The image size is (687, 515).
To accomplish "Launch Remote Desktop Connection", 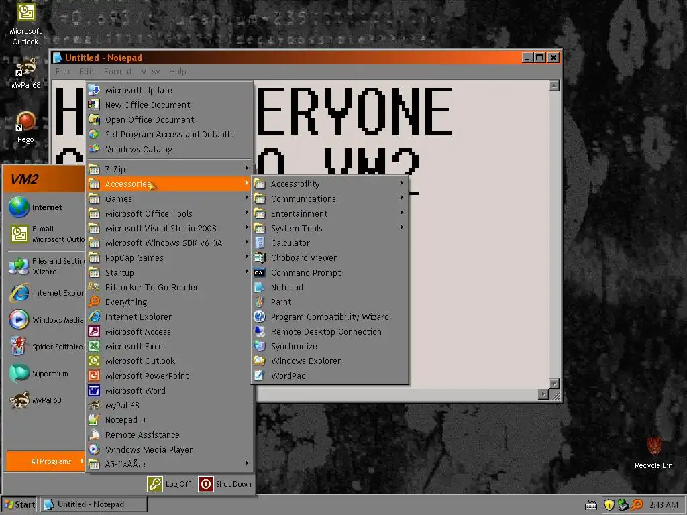I will tap(329, 331).
